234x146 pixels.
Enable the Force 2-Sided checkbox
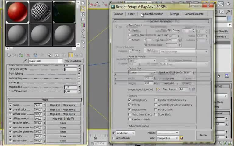pos(156,109)
